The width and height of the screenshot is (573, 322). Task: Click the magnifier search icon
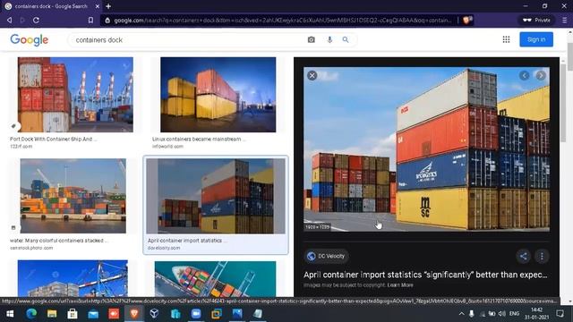tap(346, 39)
